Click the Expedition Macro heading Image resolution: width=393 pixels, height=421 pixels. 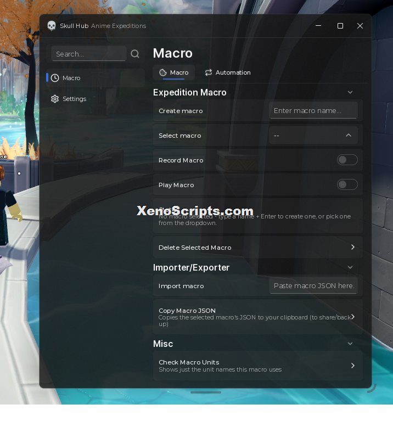[x=190, y=92]
